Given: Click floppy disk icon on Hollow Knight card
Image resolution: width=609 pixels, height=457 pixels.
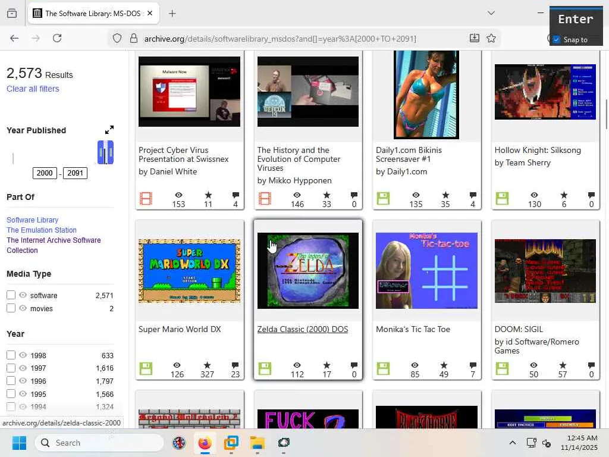Looking at the screenshot, I should pos(502,199).
